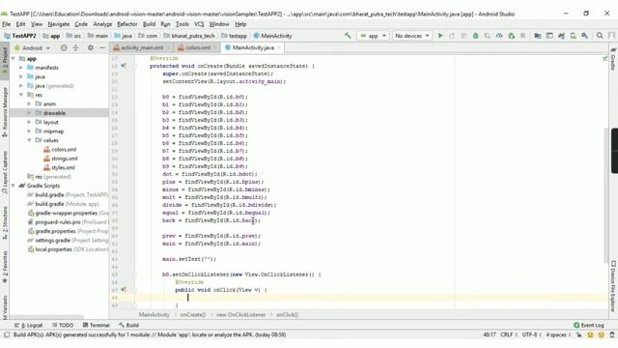The width and height of the screenshot is (618, 348).
Task: Toggle the Gradle tool window on right edge
Action: coord(613,58)
